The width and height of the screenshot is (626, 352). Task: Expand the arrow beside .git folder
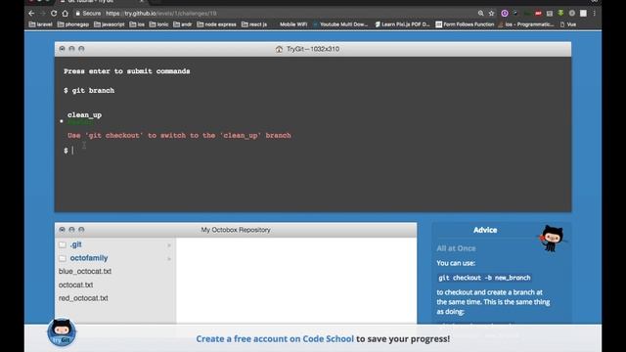click(x=169, y=245)
